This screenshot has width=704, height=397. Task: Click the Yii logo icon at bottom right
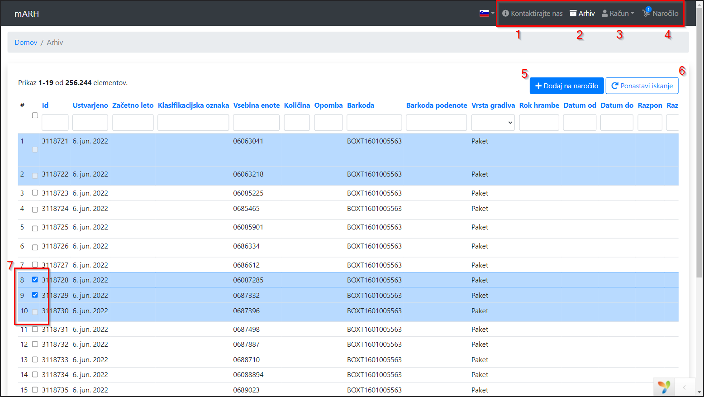pos(664,387)
